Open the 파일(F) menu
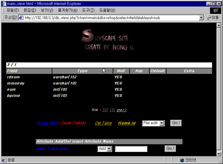 pos(13,10)
